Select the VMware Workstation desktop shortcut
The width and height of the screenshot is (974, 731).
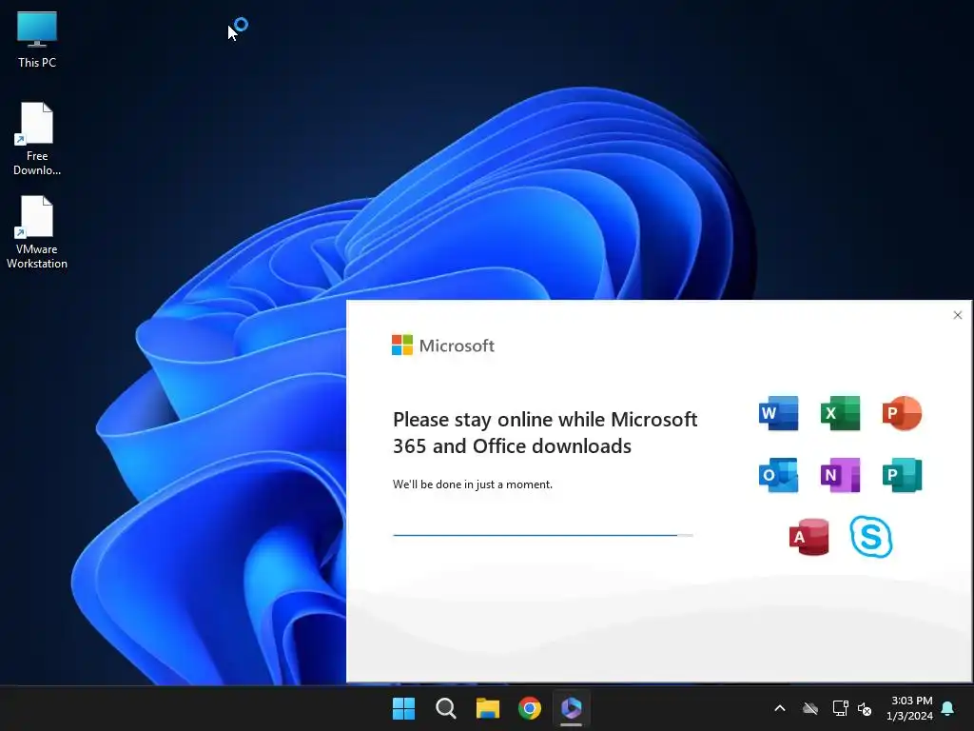click(x=37, y=232)
